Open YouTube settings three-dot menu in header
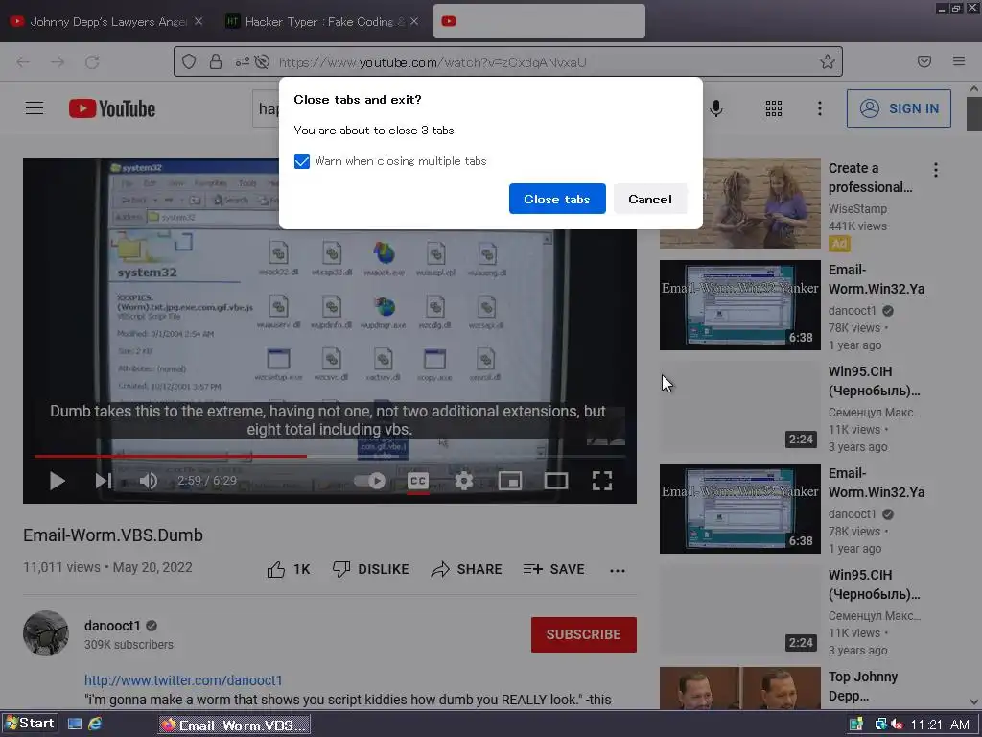982x737 pixels. 819,108
